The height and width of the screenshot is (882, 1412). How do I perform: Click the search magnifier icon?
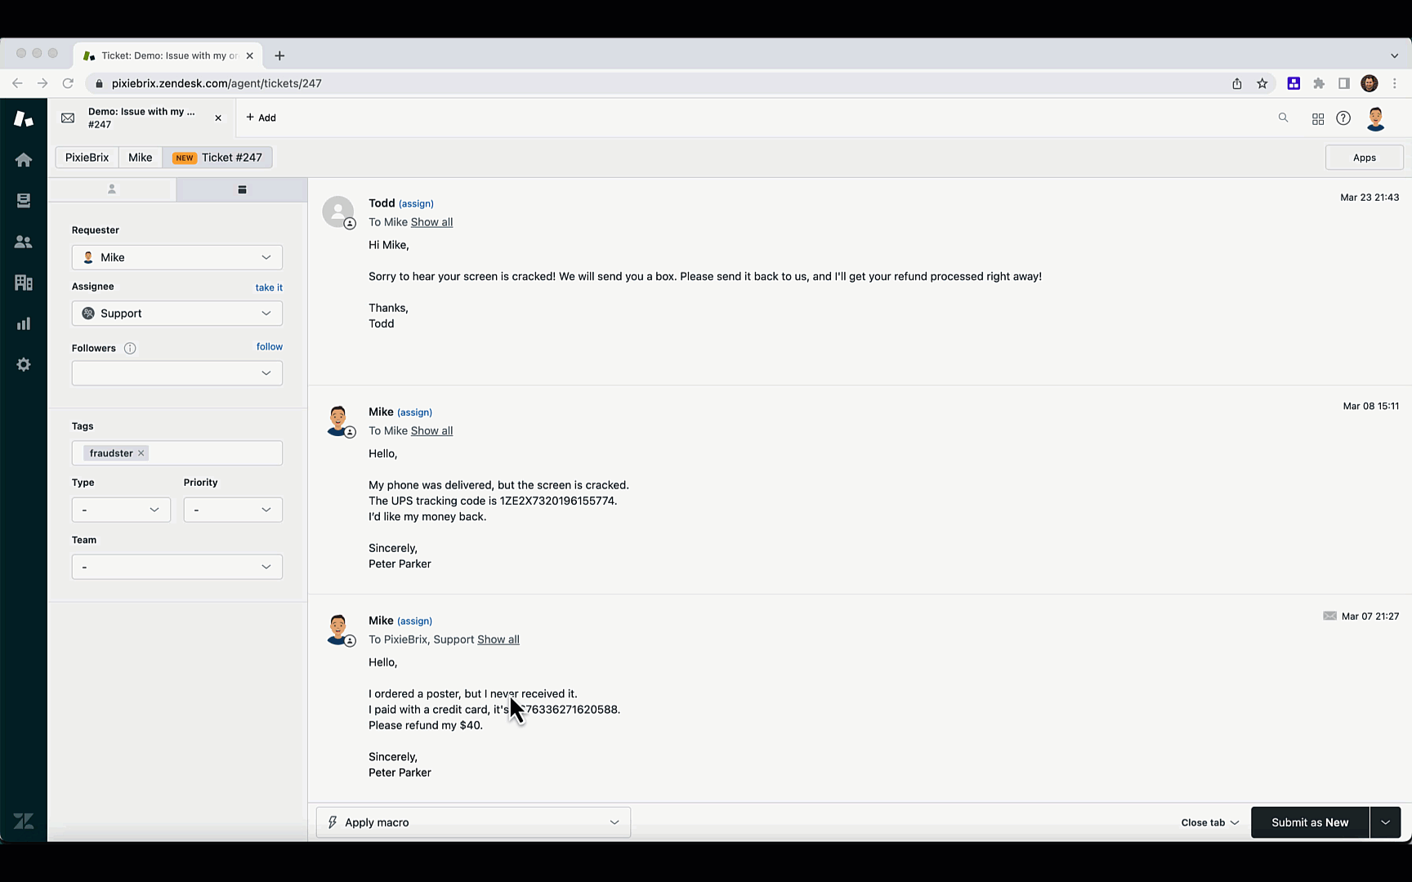(1283, 118)
